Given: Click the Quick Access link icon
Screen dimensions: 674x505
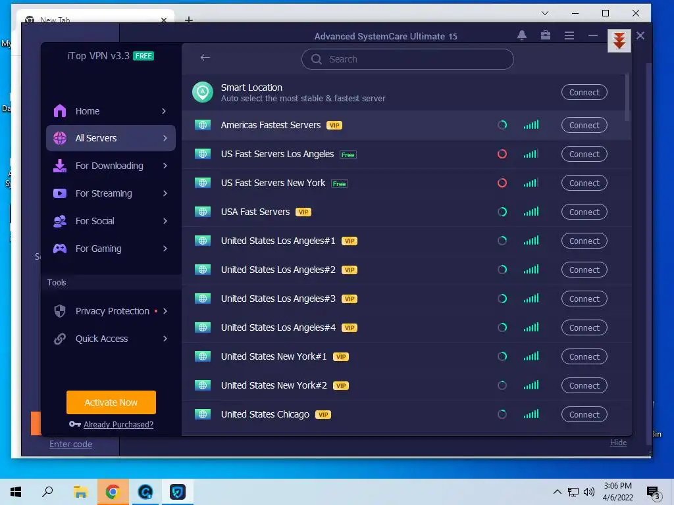Looking at the screenshot, I should (x=60, y=339).
